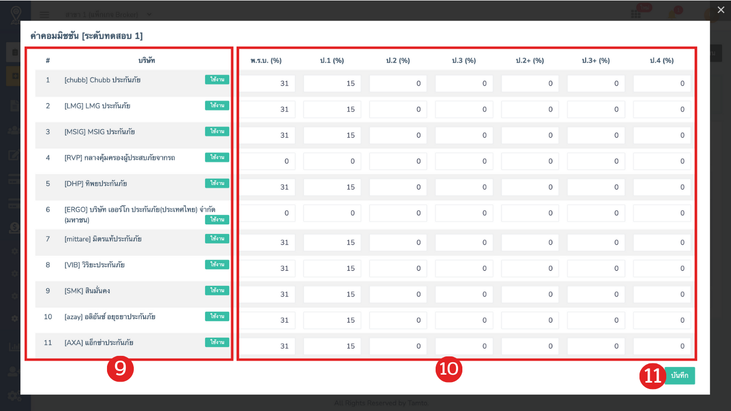Select the [RVP] กลางคุ้มครองผู้ประสบภัยจากรถ name
The image size is (731, 411).
pyautogui.click(x=120, y=158)
